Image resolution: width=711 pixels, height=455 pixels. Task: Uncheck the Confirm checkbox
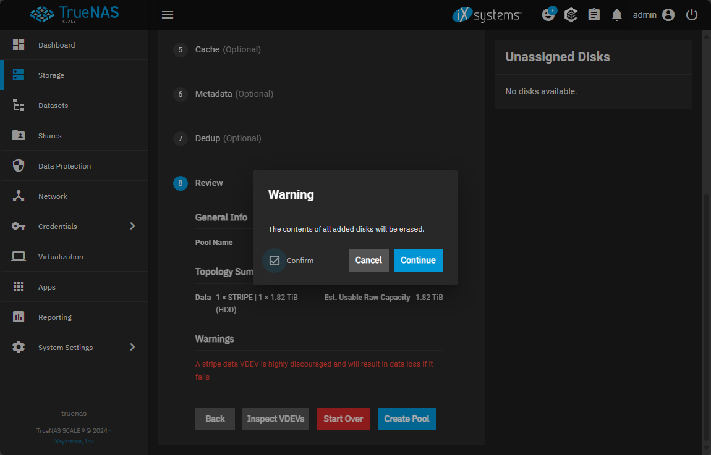click(275, 261)
